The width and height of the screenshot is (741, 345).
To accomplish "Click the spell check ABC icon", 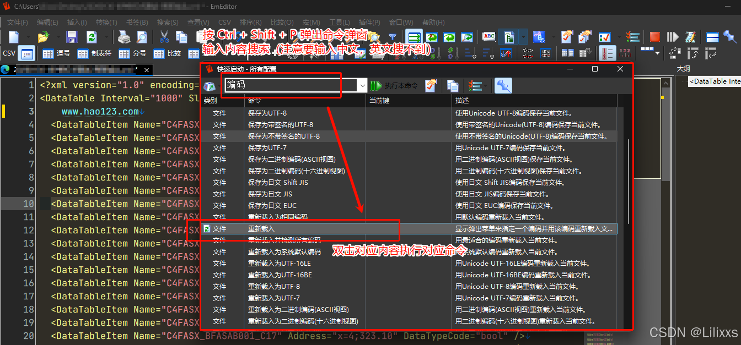I will coord(488,37).
